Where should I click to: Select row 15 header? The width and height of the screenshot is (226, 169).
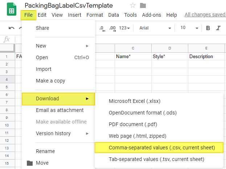pos(7,164)
